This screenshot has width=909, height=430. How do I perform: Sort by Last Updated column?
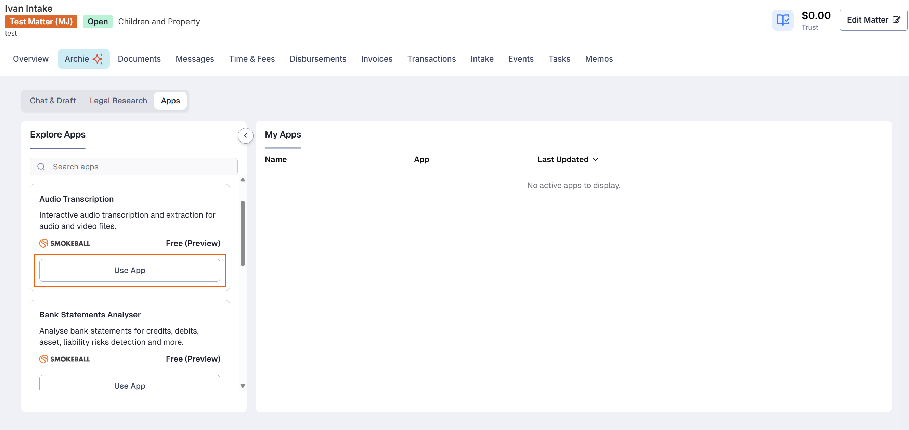[x=568, y=159]
